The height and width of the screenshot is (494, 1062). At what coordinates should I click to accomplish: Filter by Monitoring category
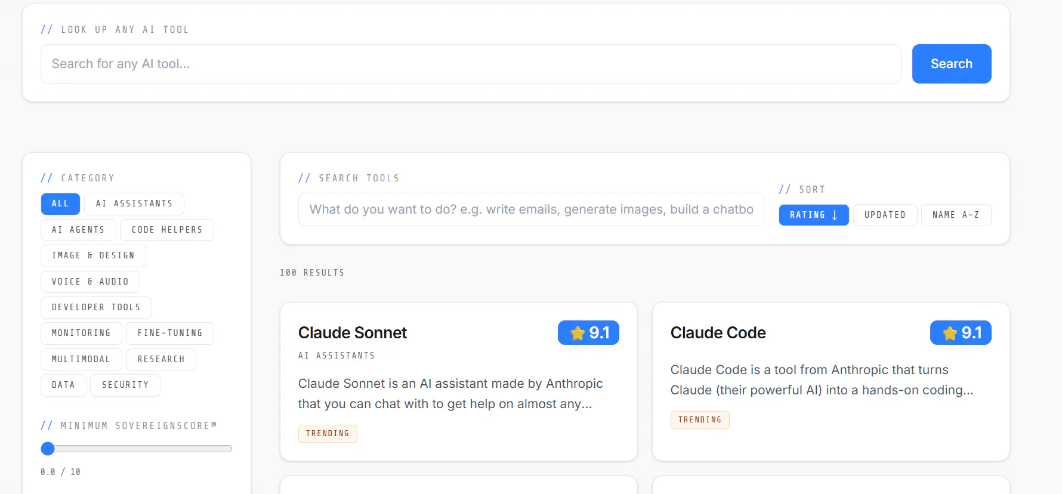[81, 333]
